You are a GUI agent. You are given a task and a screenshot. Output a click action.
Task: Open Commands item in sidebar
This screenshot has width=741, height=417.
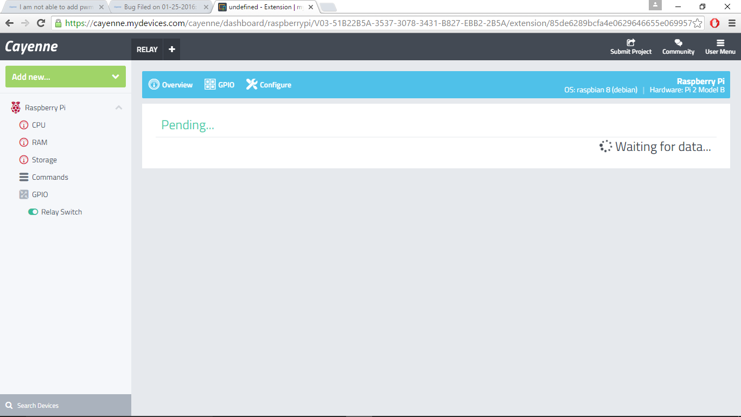(x=50, y=177)
